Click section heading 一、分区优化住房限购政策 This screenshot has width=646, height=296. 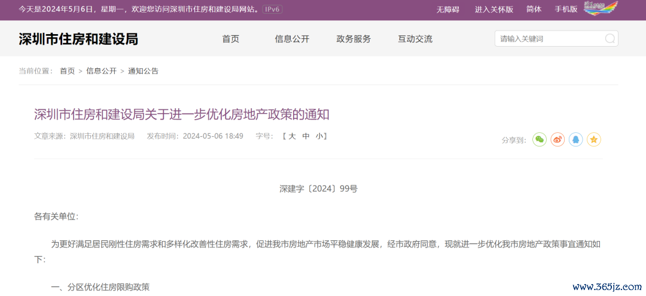100,287
